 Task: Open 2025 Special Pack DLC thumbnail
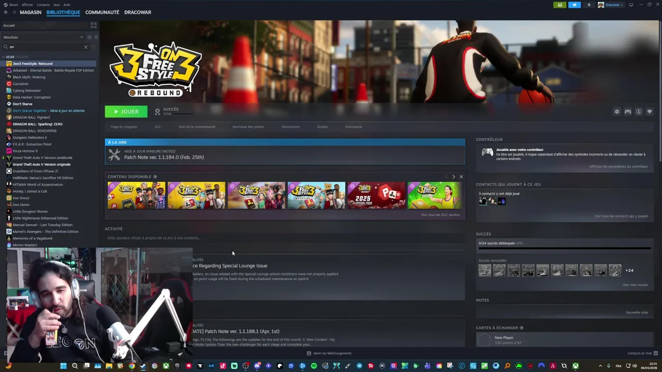click(x=377, y=195)
